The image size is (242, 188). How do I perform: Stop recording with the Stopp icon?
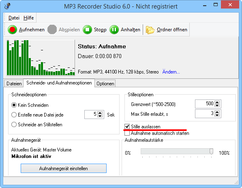pos(87,30)
